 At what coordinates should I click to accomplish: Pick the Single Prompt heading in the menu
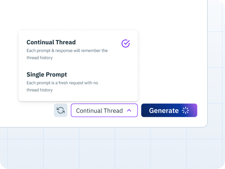[46, 75]
